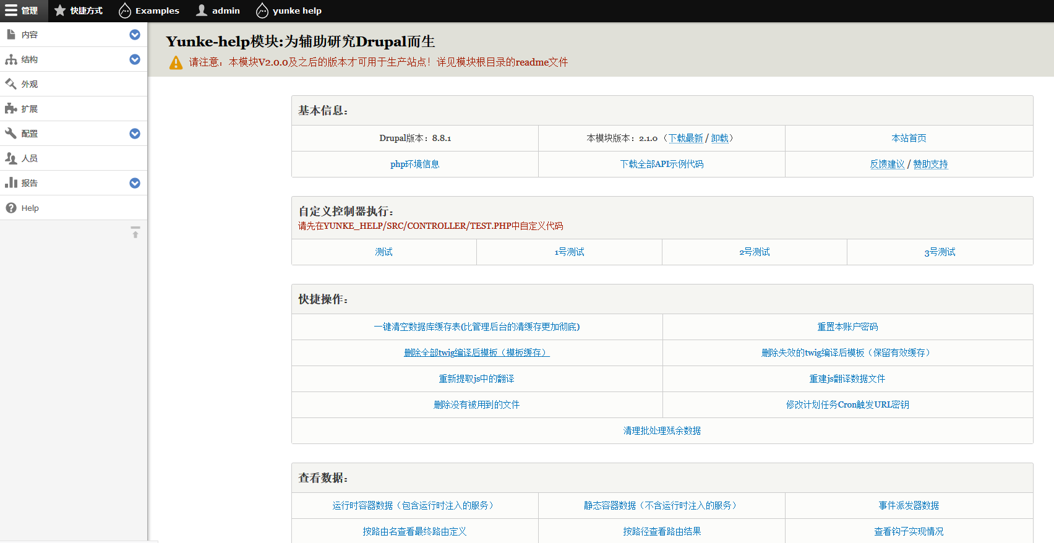
Task: Click the 反馈建议 link
Action: (x=887, y=164)
